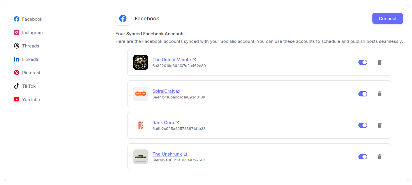Click the SpiralCraft logo thumbnail
Image resolution: width=412 pixels, height=185 pixels.
click(141, 94)
